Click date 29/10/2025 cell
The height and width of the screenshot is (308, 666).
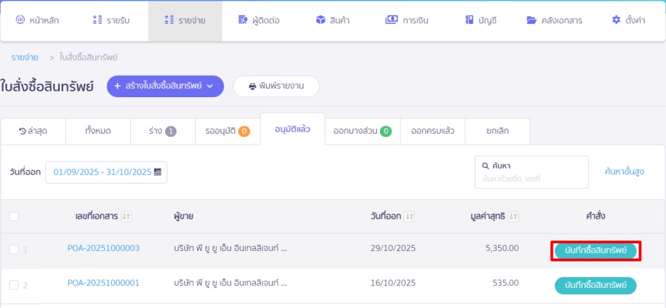click(393, 248)
